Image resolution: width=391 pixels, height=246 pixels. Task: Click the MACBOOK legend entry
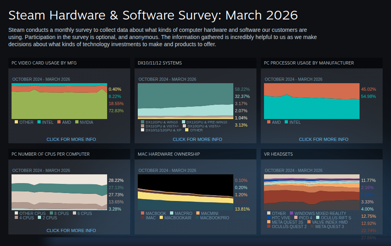tap(153, 213)
